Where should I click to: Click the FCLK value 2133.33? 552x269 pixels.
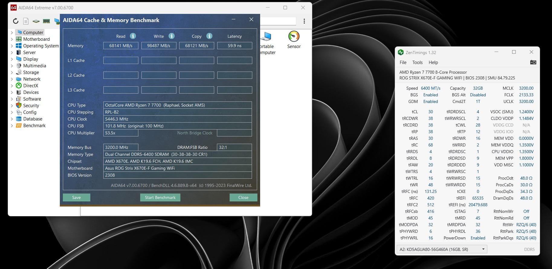pyautogui.click(x=526, y=95)
